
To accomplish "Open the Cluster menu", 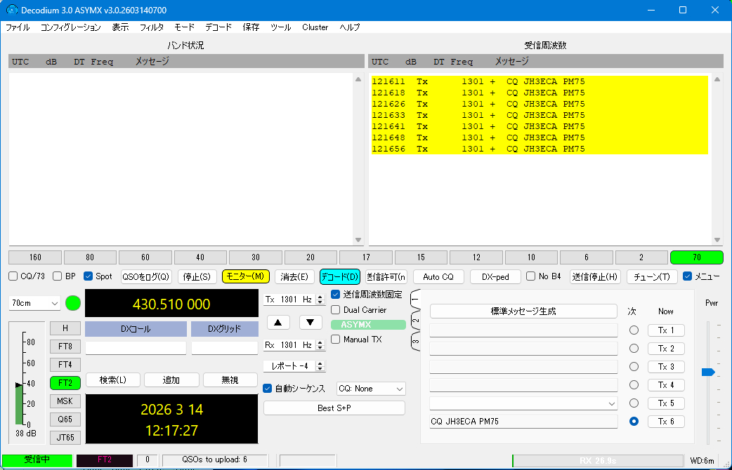I will point(315,27).
